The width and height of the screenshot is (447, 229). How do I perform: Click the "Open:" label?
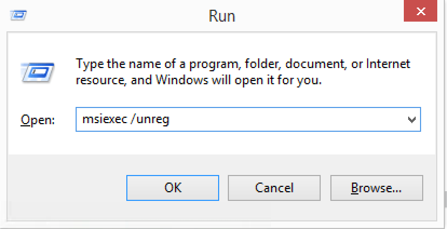pos(38,120)
